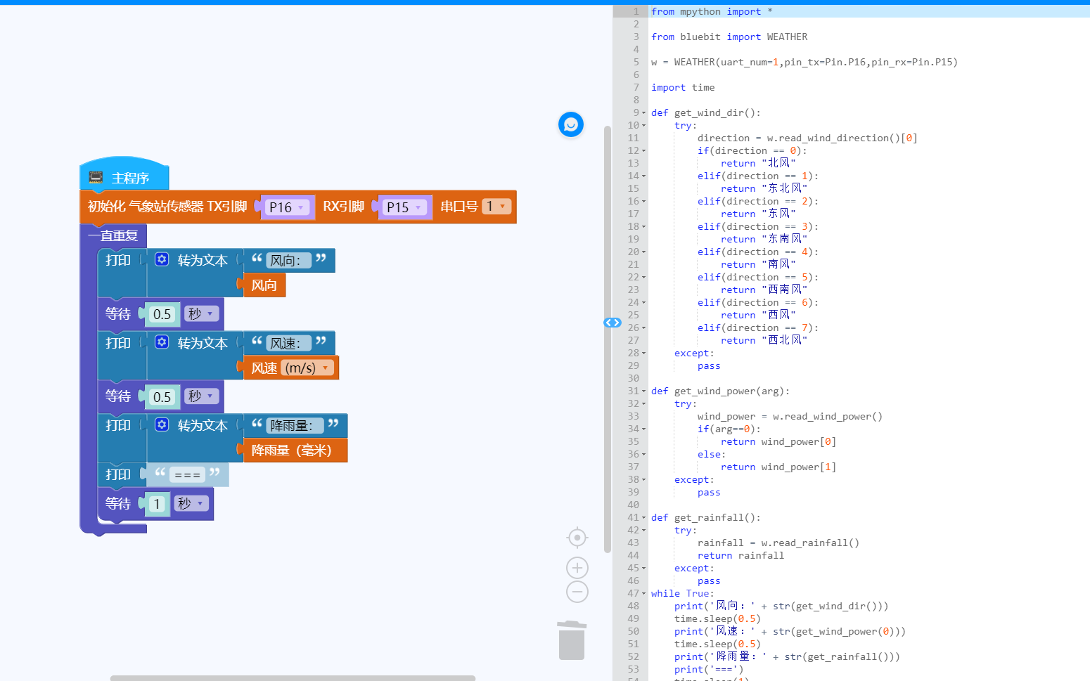Fold the try block at line 10
1090x681 pixels.
tap(643, 126)
